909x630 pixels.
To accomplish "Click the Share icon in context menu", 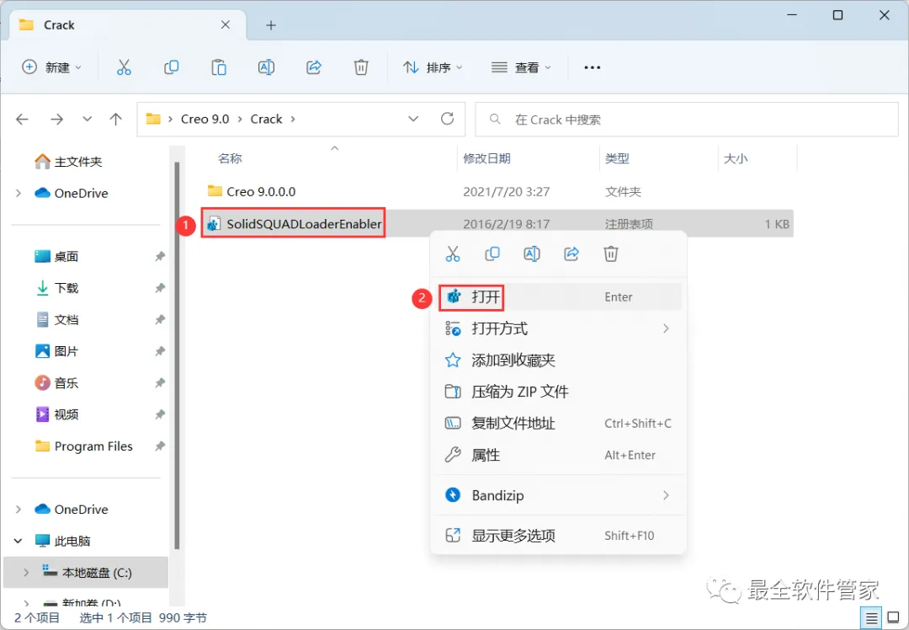I will (x=571, y=254).
